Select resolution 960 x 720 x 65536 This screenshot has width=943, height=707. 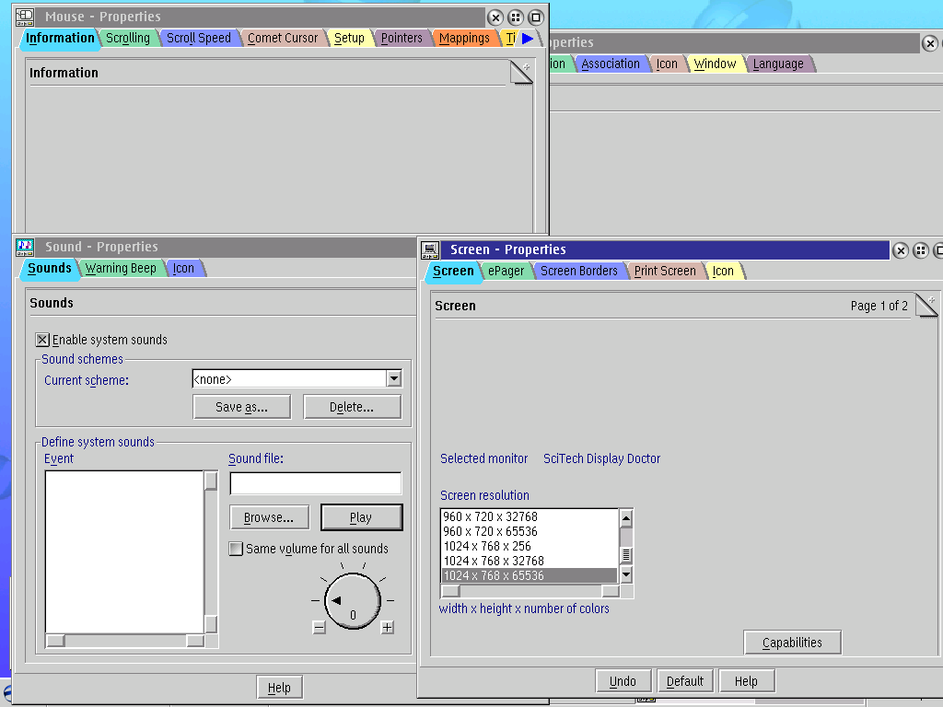(x=530, y=531)
